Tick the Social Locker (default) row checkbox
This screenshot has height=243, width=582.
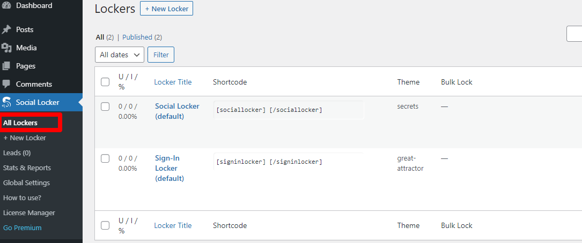(105, 107)
